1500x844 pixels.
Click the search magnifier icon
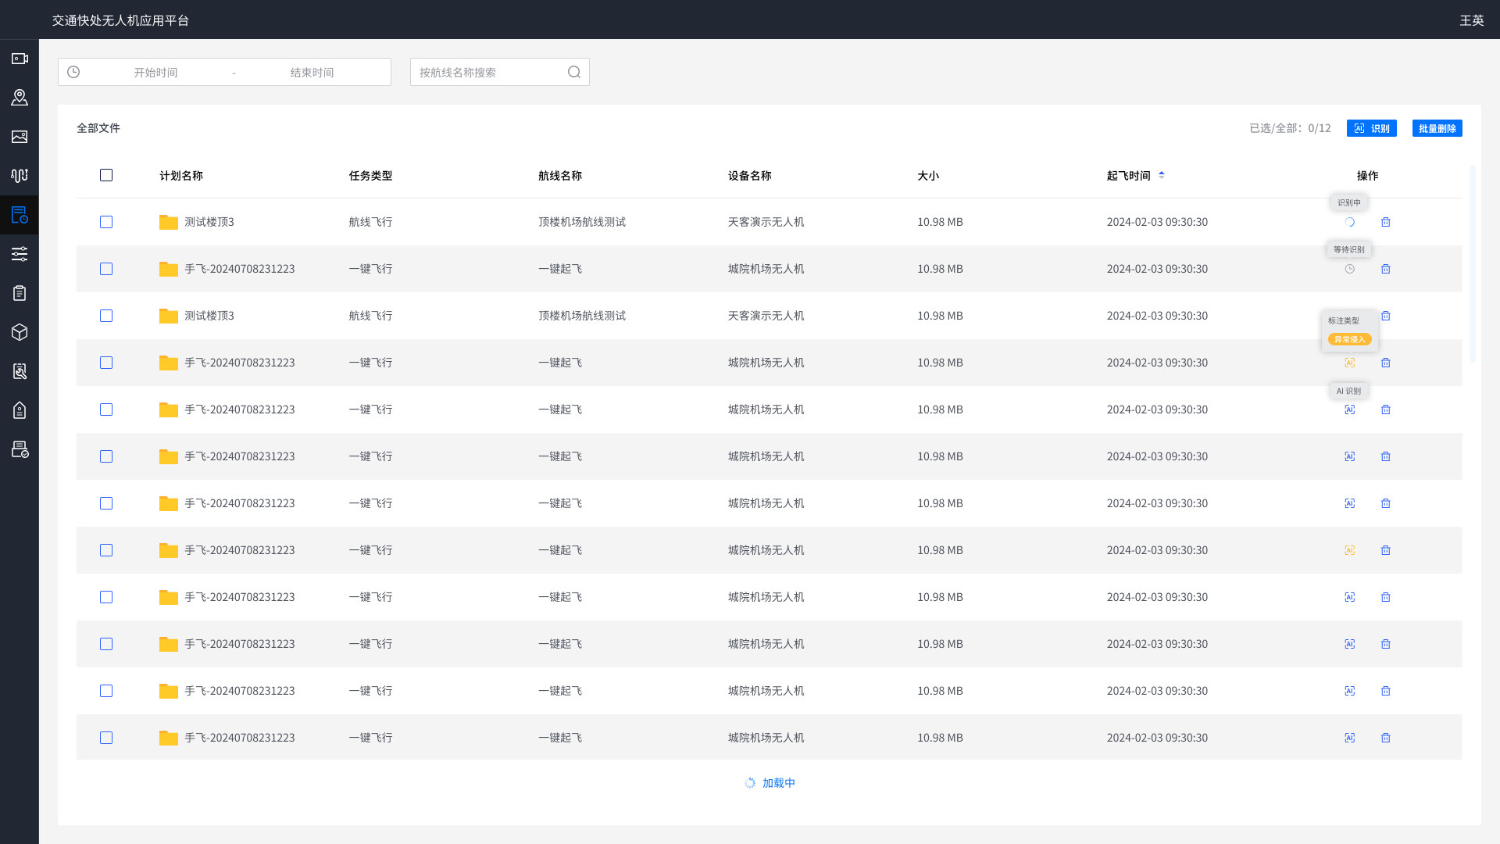[574, 72]
